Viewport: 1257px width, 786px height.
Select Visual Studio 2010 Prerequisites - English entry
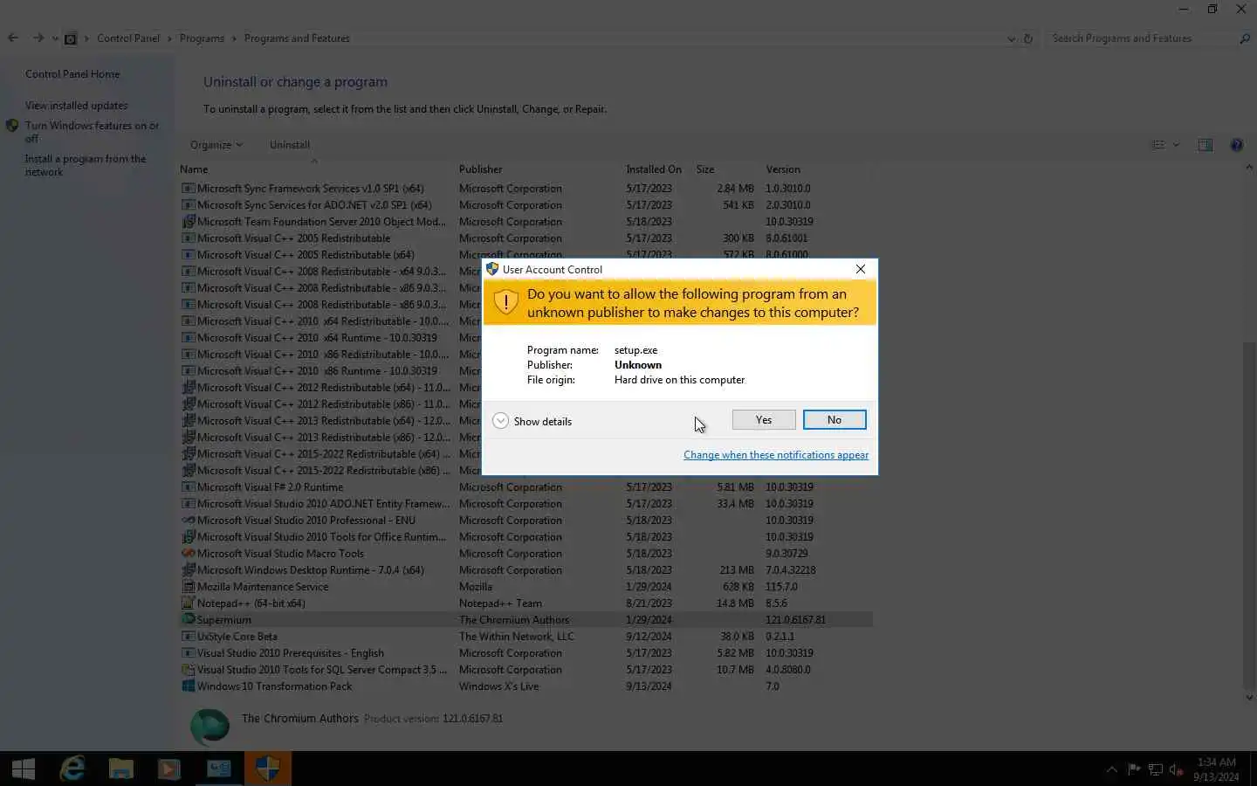coord(525,653)
